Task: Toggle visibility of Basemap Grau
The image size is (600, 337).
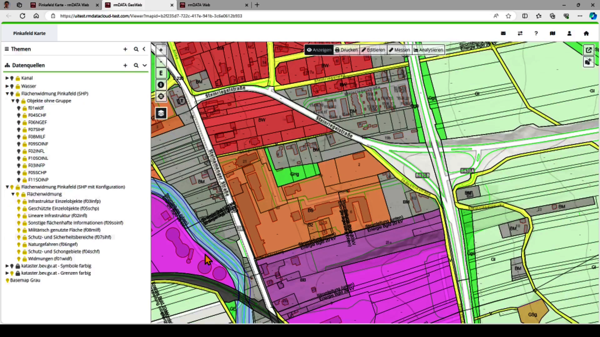Action: [7, 280]
